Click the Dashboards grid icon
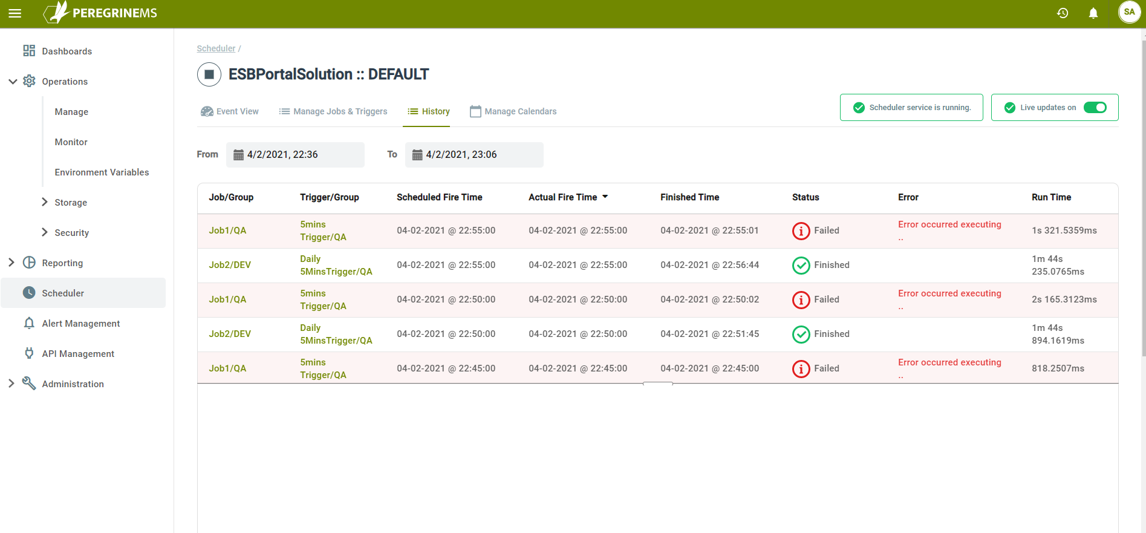The image size is (1146, 533). (29, 51)
